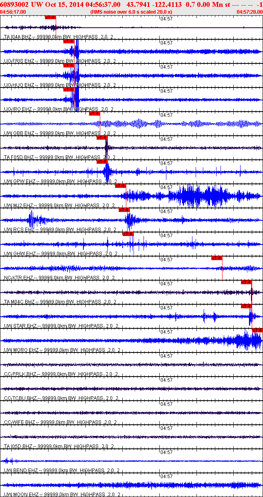Image resolution: width=263 pixels, height=497 pixels.
Task: Click the red pick marker on UW GBB trace
Action: 95,114
